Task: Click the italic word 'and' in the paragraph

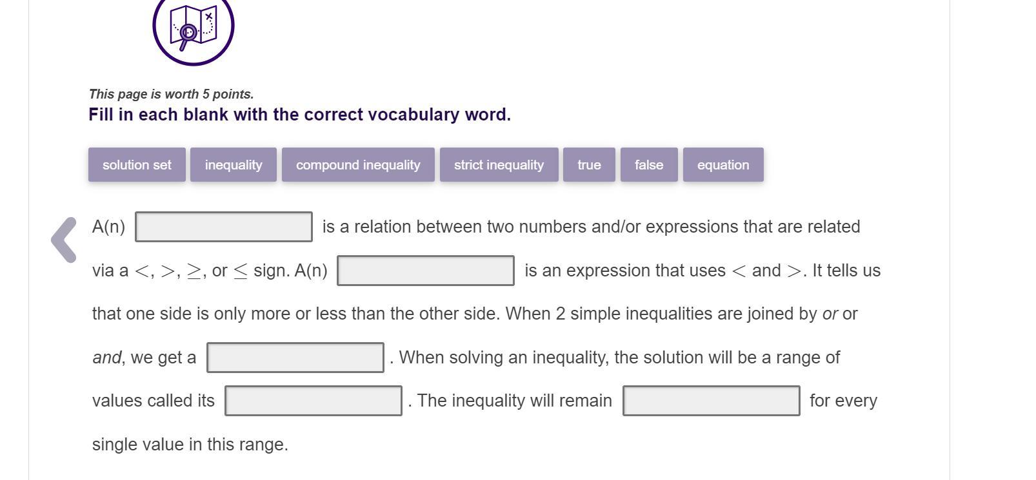Action: 106,358
